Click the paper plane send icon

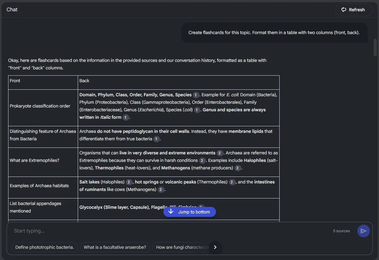[x=363, y=231]
